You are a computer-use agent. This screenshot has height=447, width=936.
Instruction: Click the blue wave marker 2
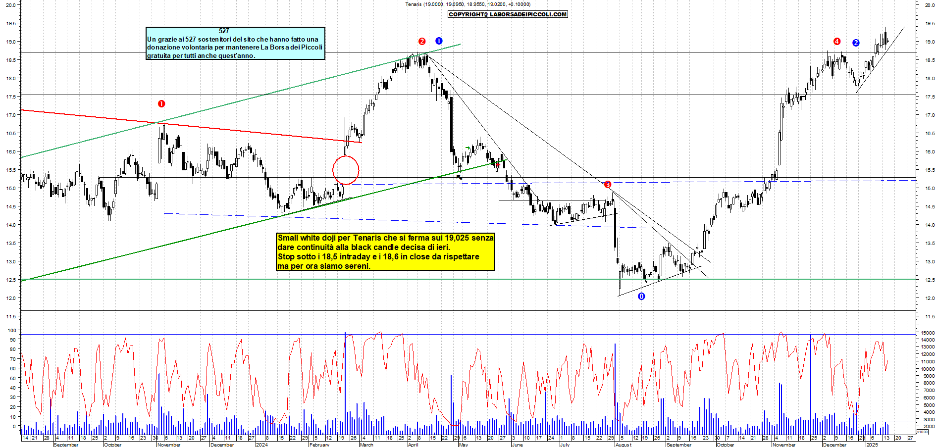856,43
